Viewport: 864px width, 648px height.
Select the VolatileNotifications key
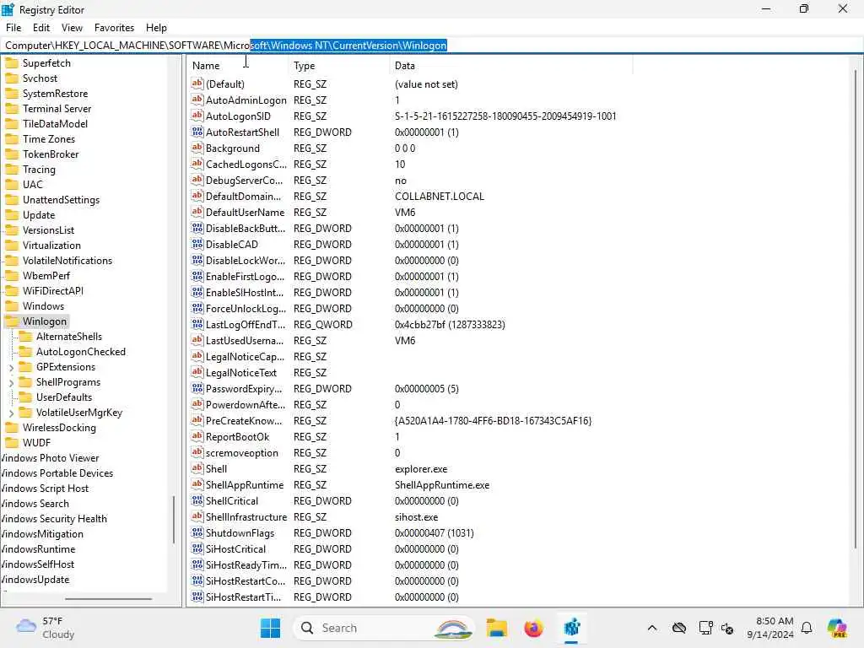pos(67,261)
